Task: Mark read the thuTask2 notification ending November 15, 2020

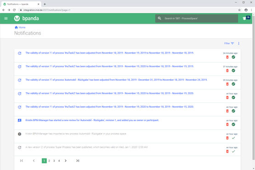Action: pos(233,111)
